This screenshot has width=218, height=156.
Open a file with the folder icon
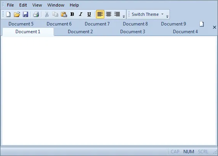tap(17, 14)
